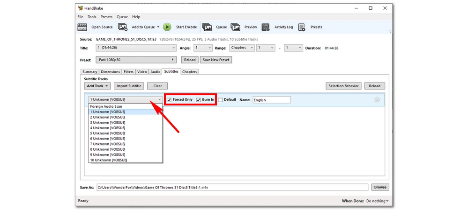Select 7 Unknown [VOBSUB] list item
This screenshot has height=210, width=468.
126,144
